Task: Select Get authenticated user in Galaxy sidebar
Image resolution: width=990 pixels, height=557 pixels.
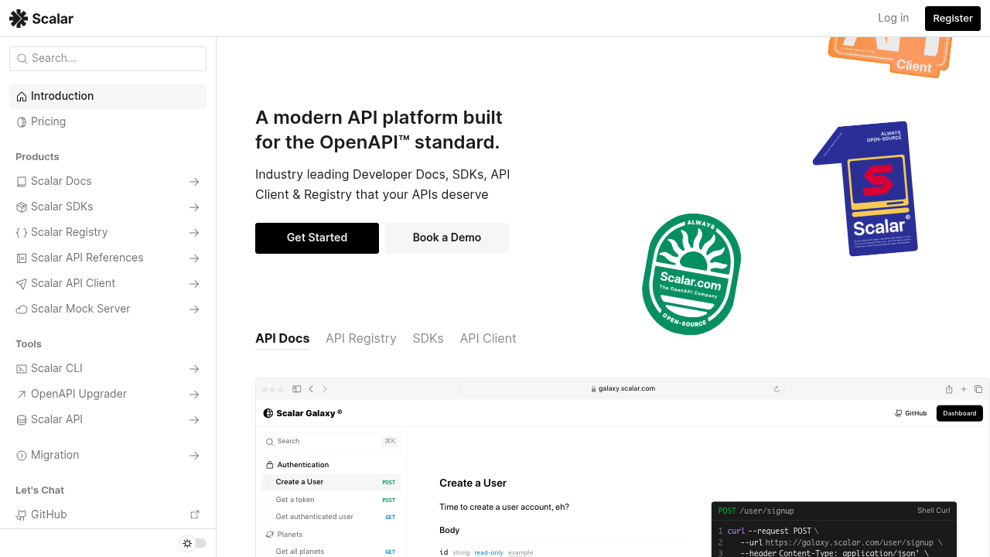Action: coord(331,517)
